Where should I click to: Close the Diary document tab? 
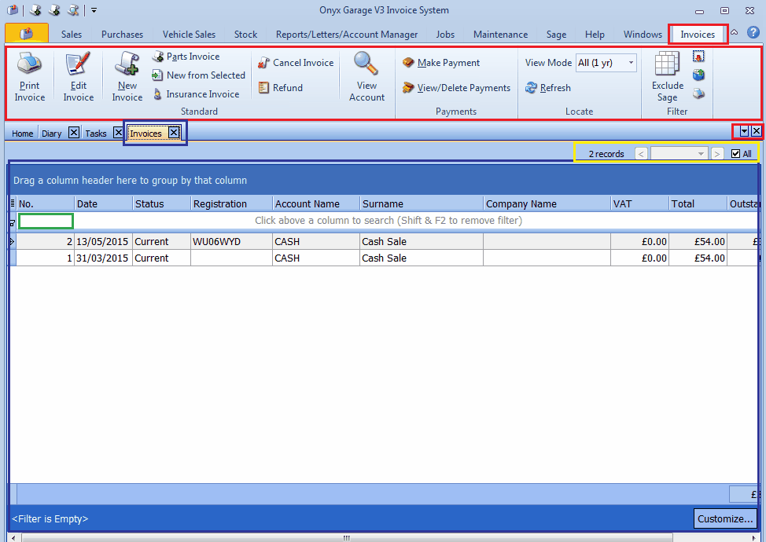(74, 132)
